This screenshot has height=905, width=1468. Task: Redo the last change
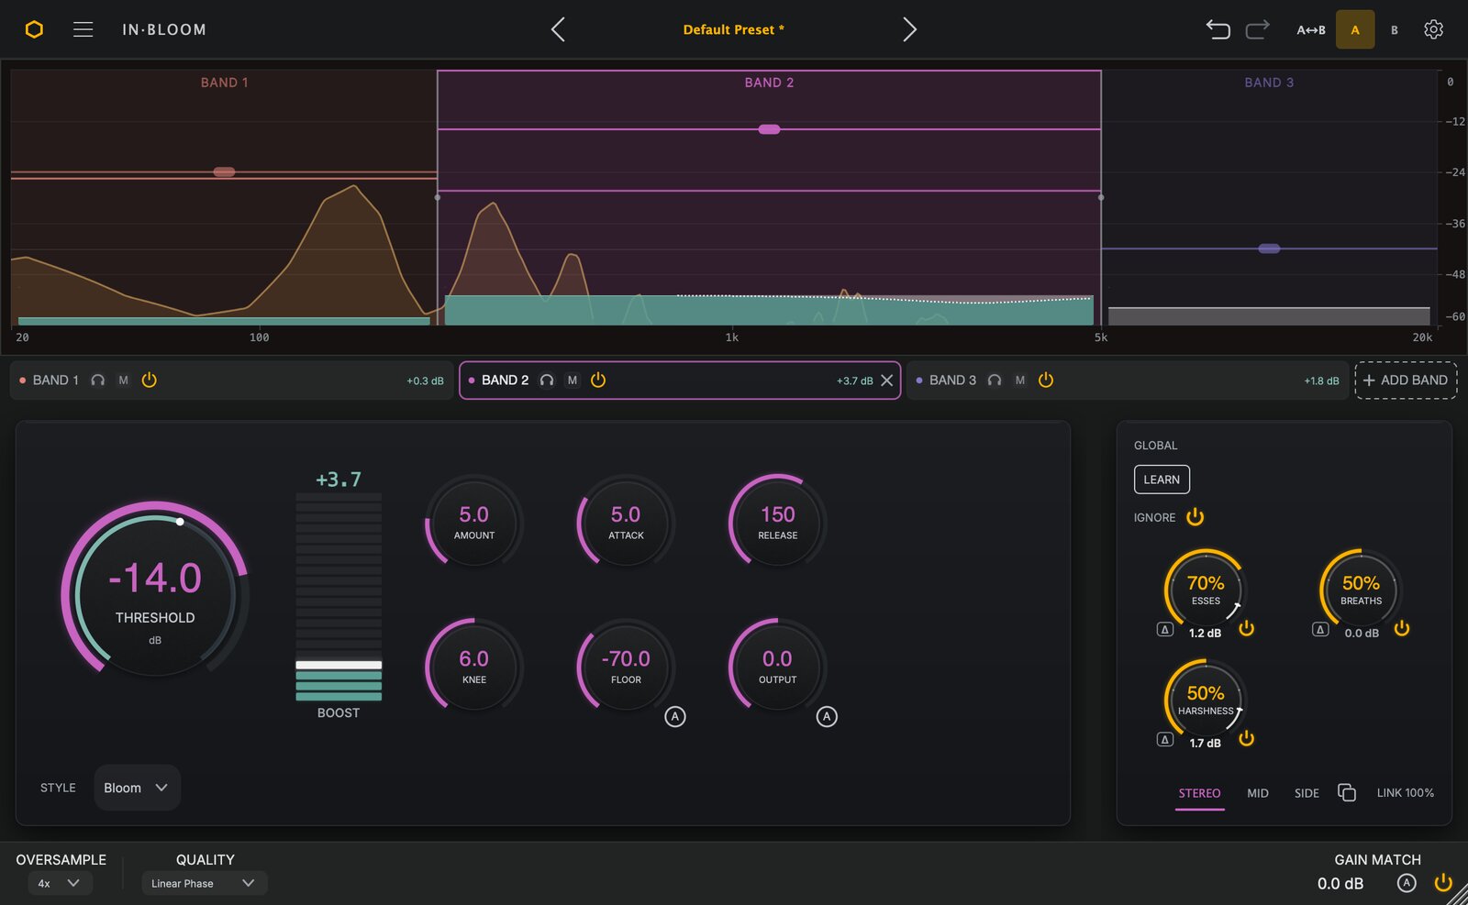(x=1258, y=29)
